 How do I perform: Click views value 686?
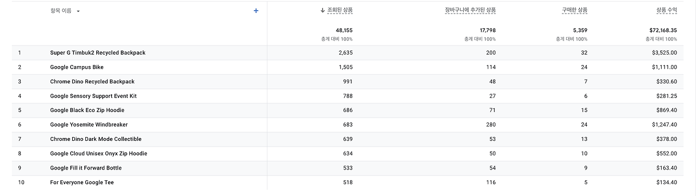(x=347, y=110)
